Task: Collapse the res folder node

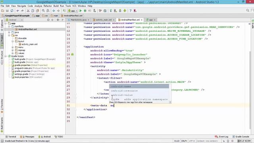Action: tap(9, 35)
